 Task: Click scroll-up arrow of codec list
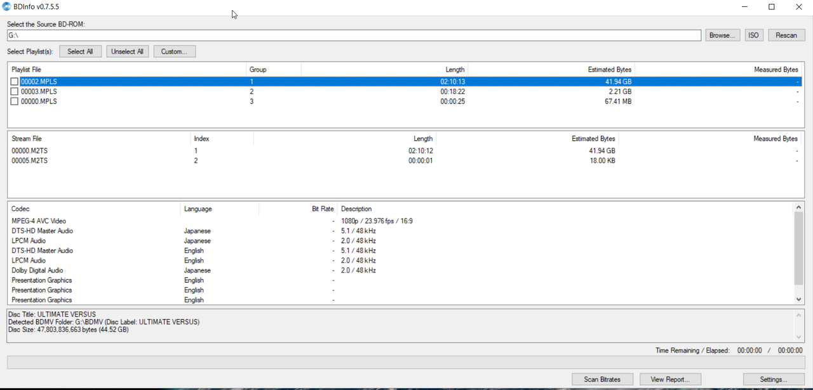coord(799,207)
